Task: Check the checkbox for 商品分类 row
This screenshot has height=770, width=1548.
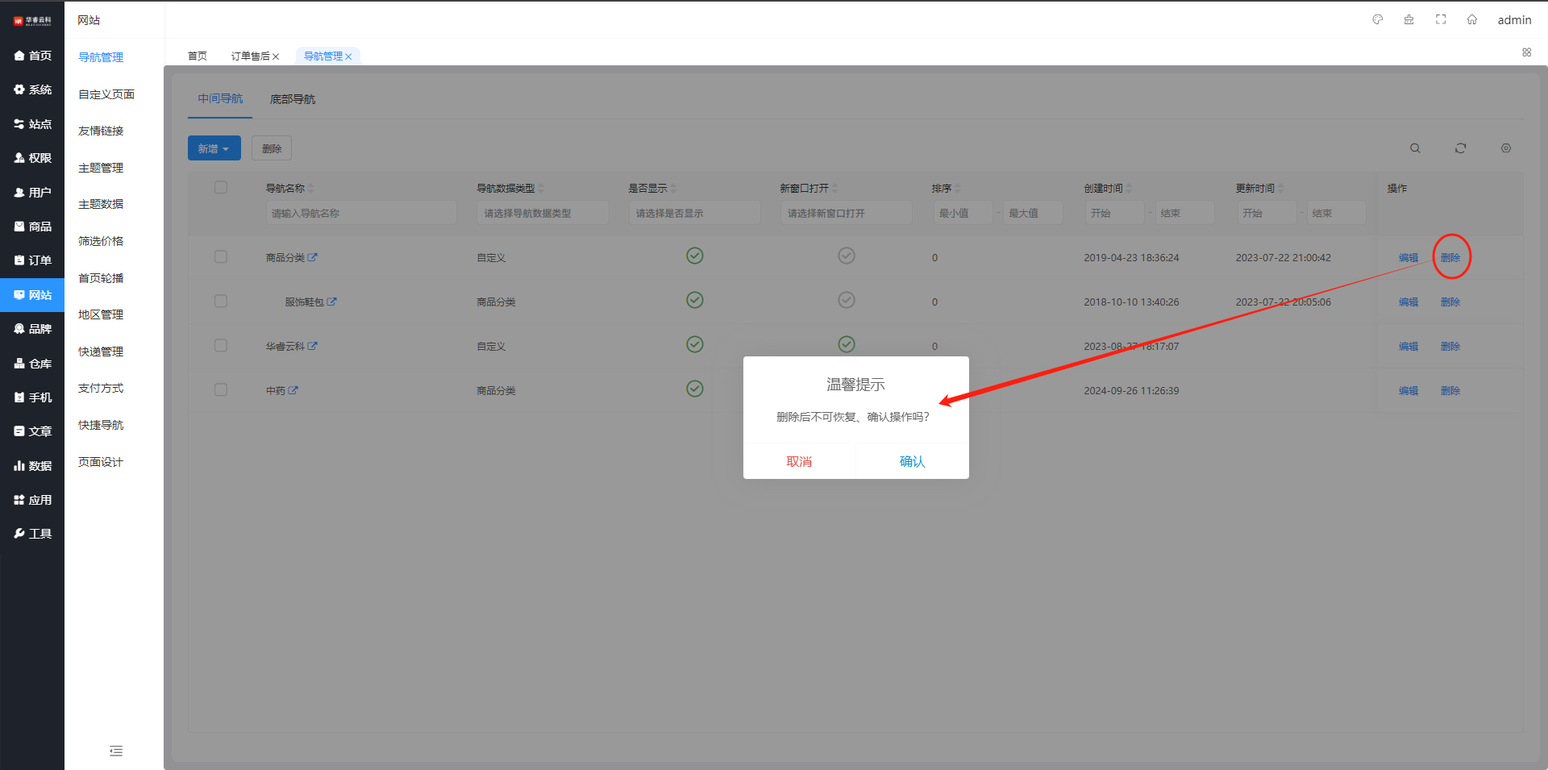Action: tap(221, 256)
